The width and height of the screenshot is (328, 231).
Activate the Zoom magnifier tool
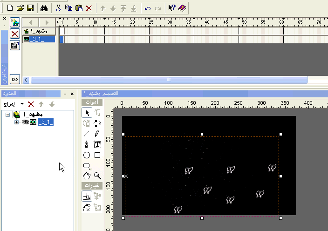pyautogui.click(x=97, y=176)
